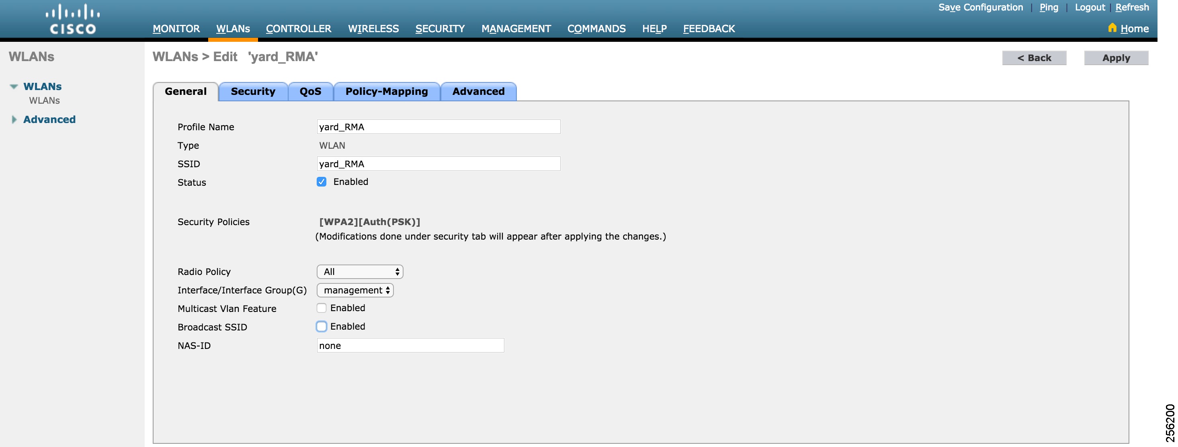Open the FEEDBACK menu
This screenshot has width=1178, height=447.
coord(709,29)
